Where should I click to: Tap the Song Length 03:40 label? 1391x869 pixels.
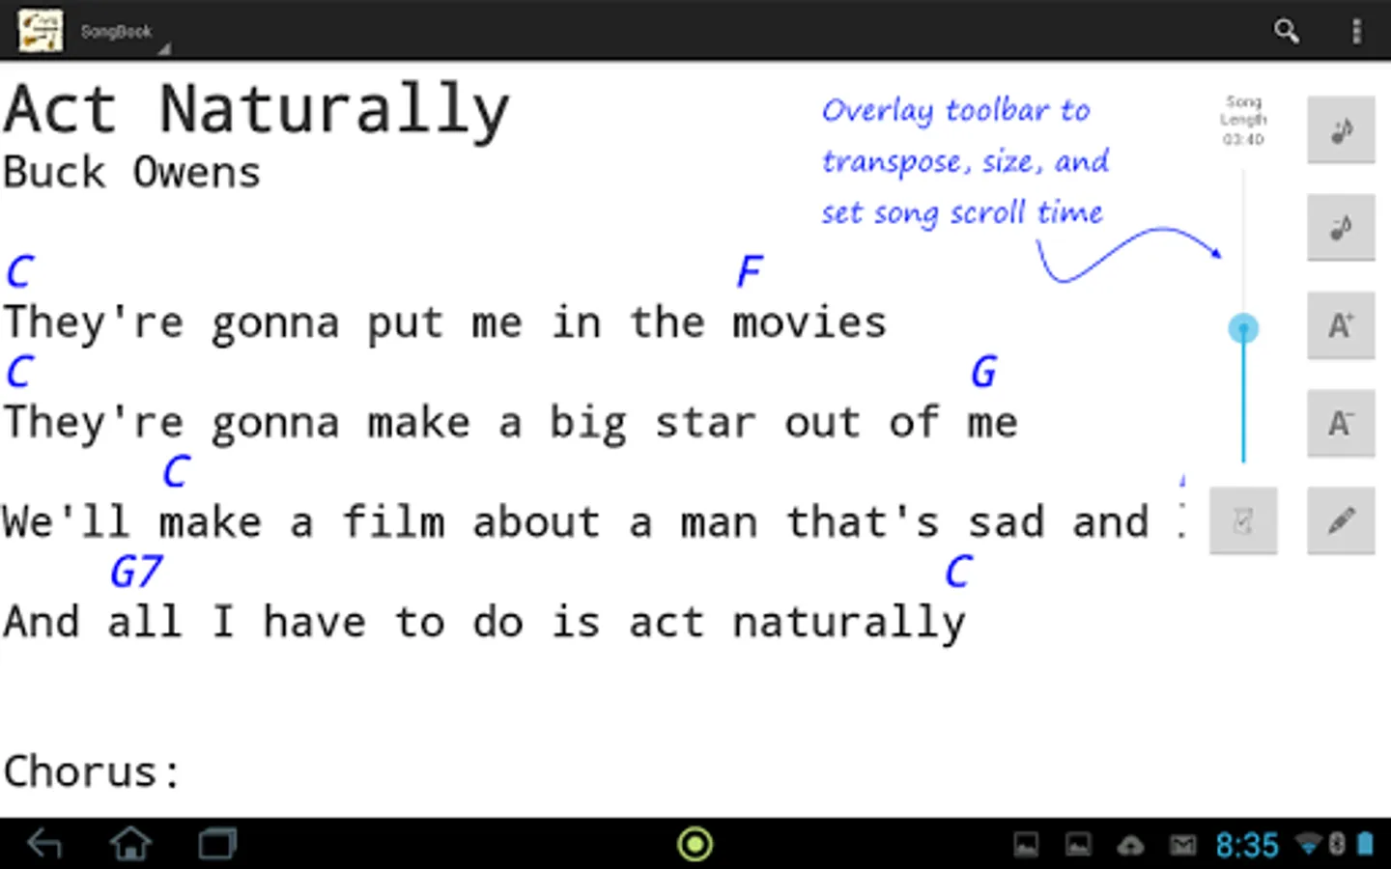(1243, 121)
